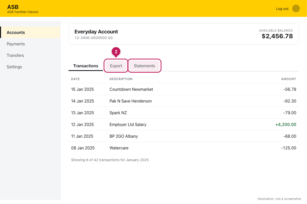Screen dimensions: 307x204
Task: Click the DATE column header
Action: pos(75,79)
